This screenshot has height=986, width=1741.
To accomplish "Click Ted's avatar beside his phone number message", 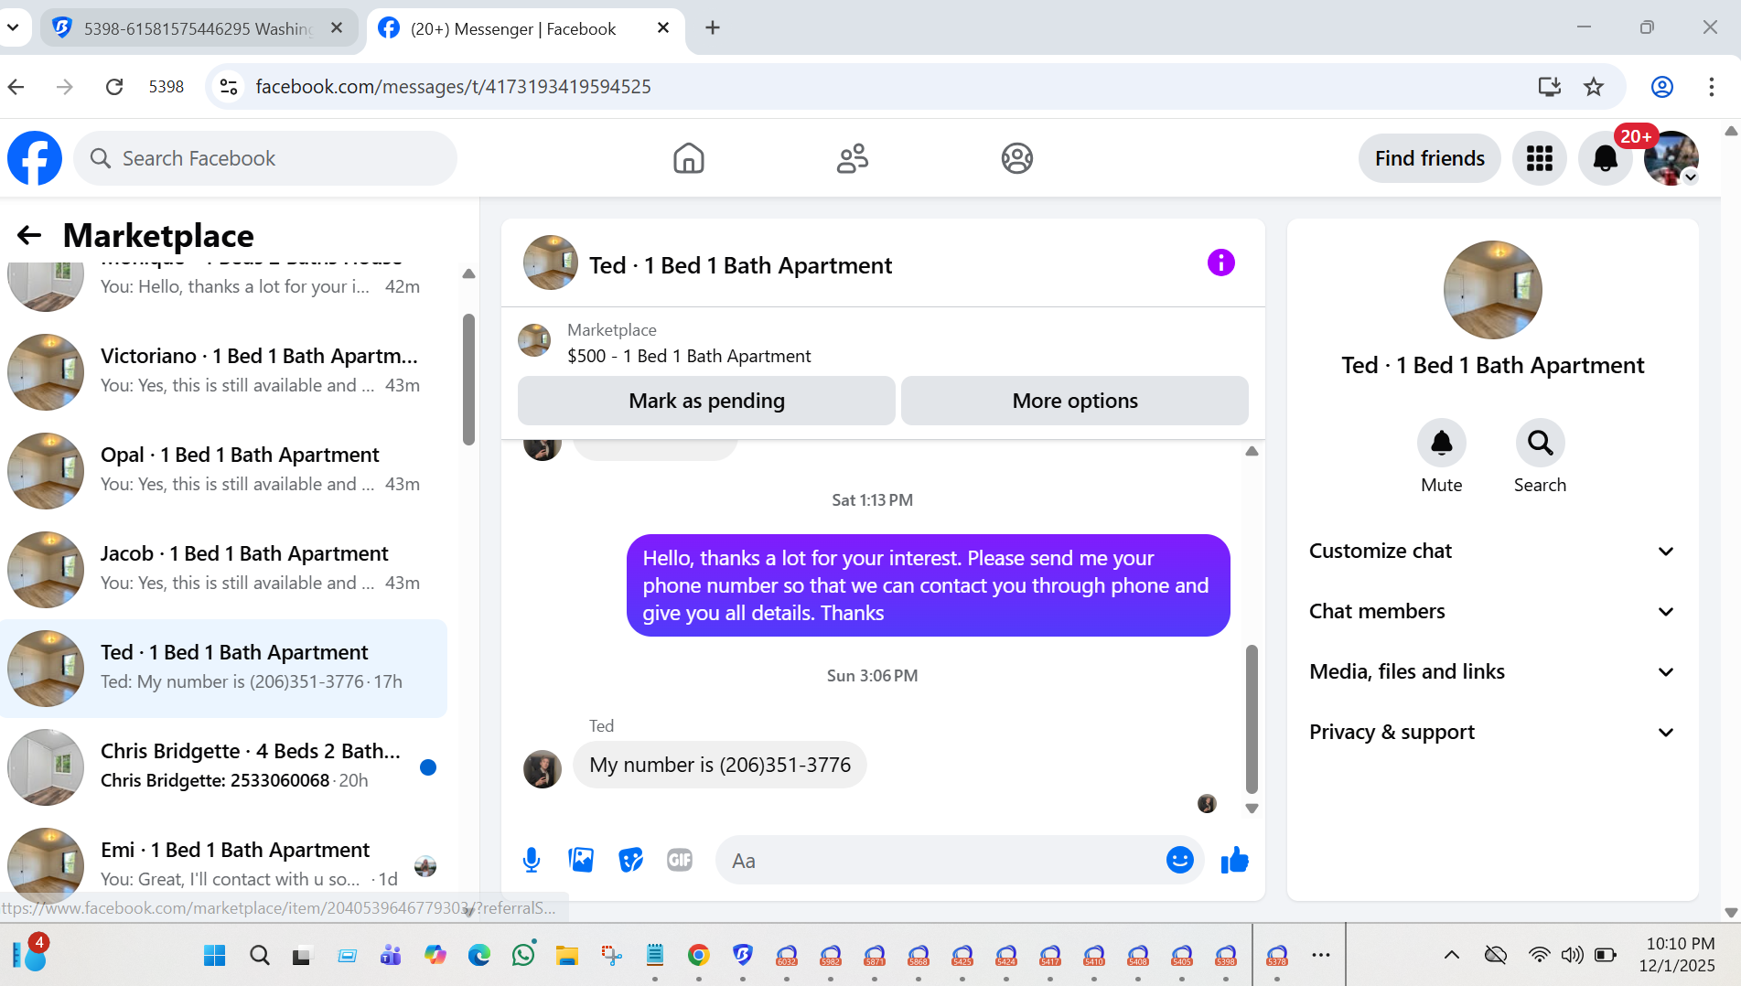I will coord(543,768).
